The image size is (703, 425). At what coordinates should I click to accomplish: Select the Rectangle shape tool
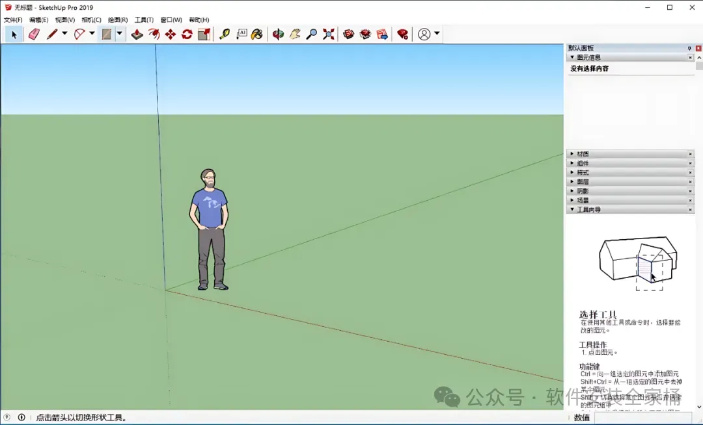106,34
